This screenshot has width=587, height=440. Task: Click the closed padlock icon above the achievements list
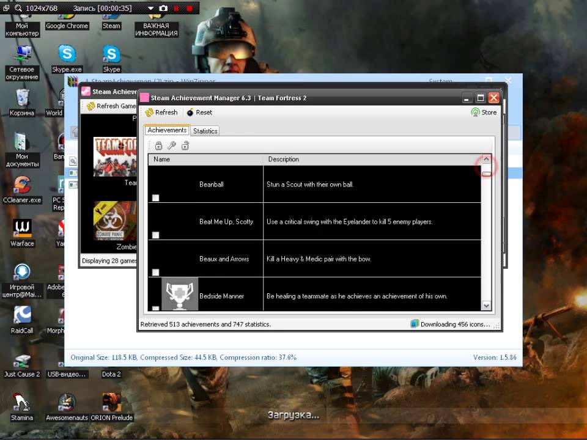[x=159, y=145]
